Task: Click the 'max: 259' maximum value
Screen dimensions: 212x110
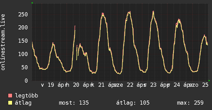Action: [190, 103]
